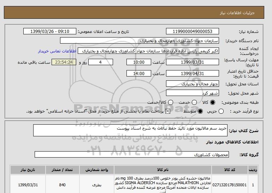Open the buyer contact information link
Image resolution: width=272 pixels, height=193 pixels.
57,51
